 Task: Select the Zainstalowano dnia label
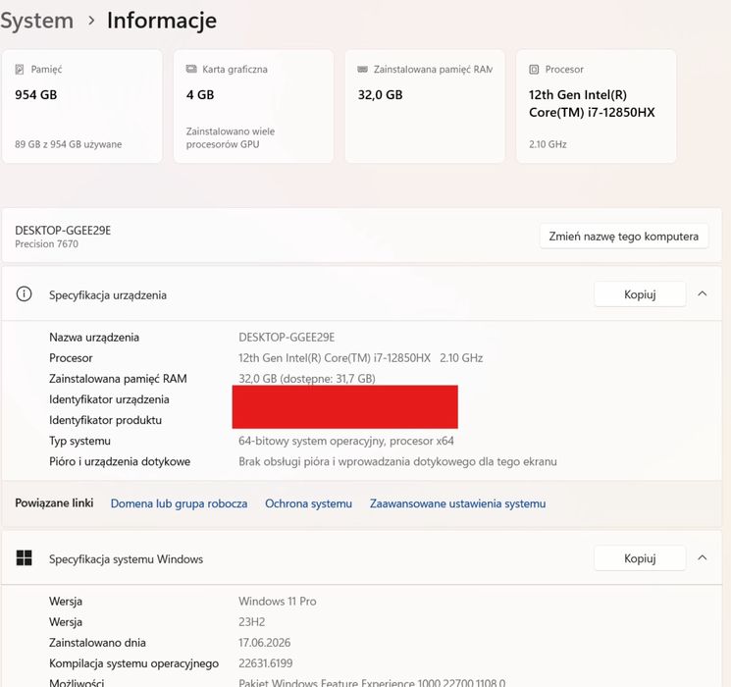pyautogui.click(x=97, y=643)
